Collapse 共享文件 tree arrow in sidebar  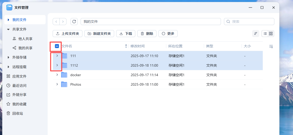(x=8, y=29)
